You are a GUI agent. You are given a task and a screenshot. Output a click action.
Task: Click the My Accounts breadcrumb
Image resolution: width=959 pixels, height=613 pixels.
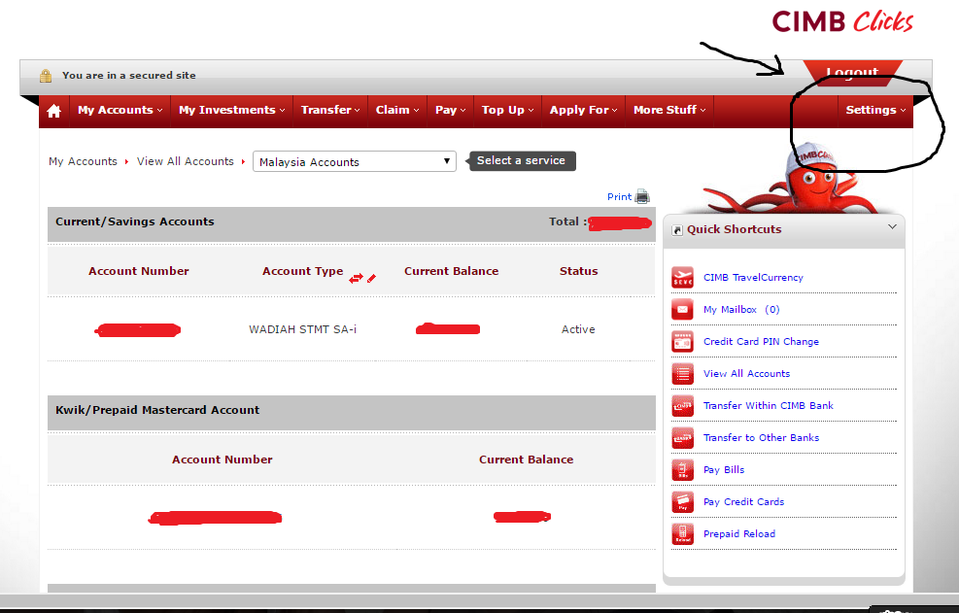coord(83,161)
